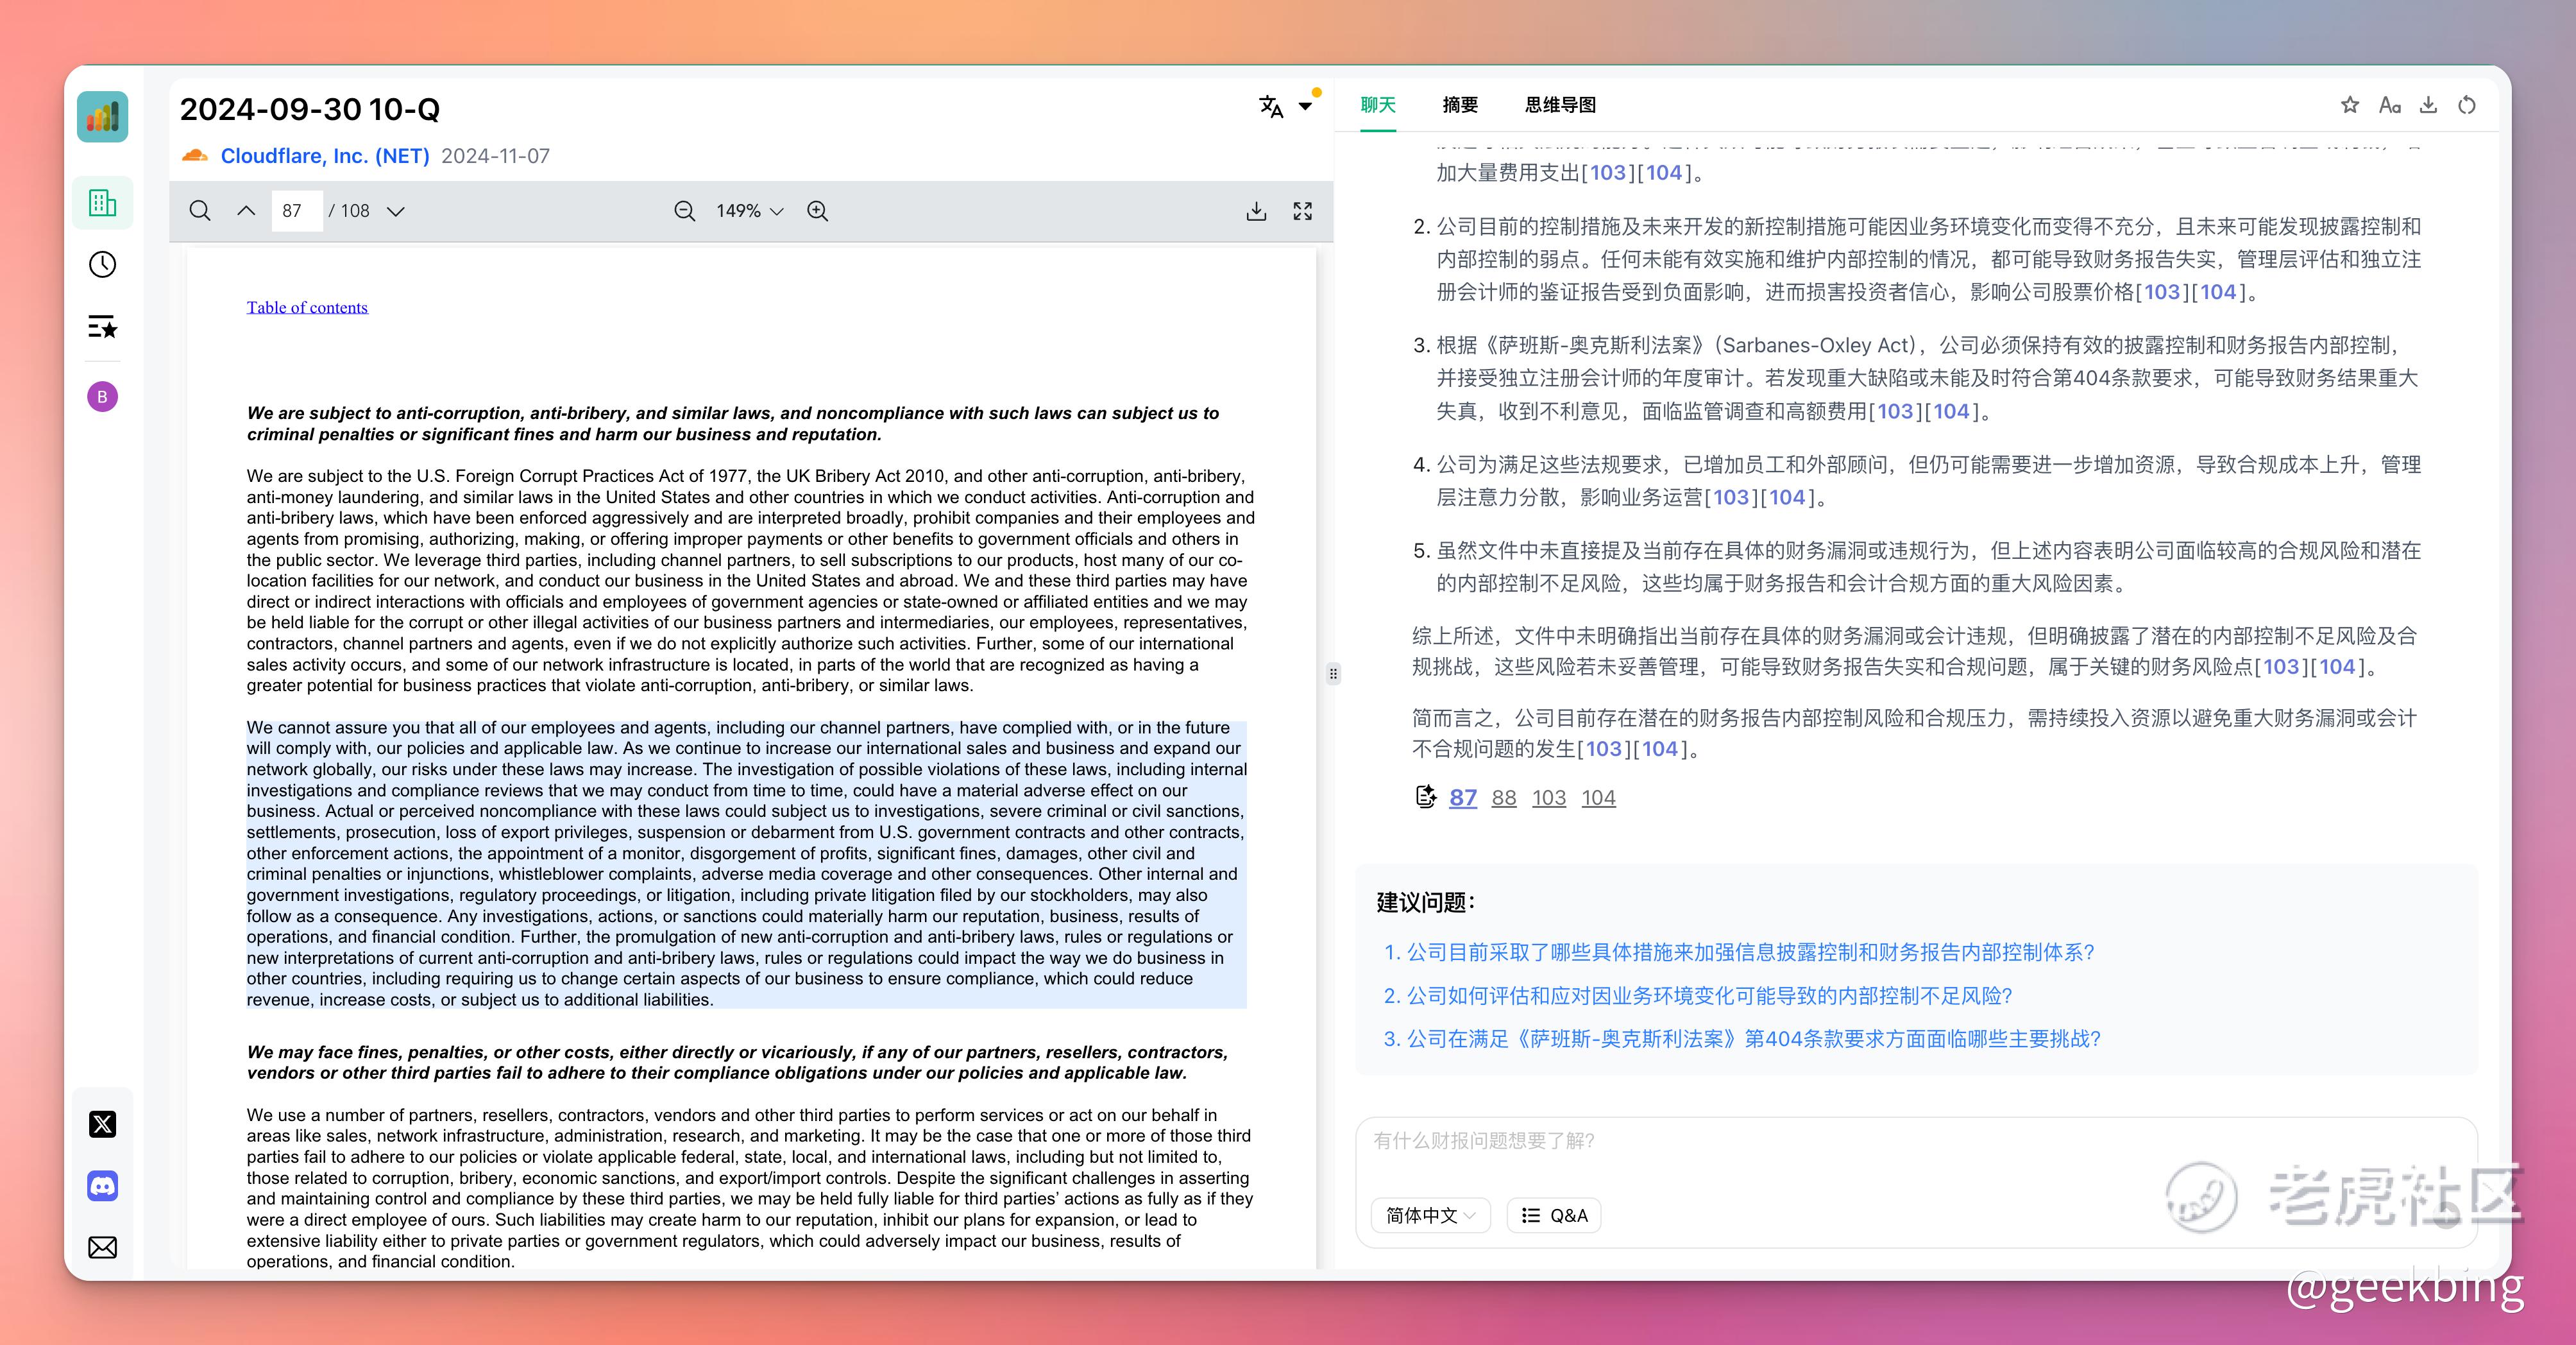
Task: Toggle the Q&A mode button
Action: click(x=1554, y=1215)
